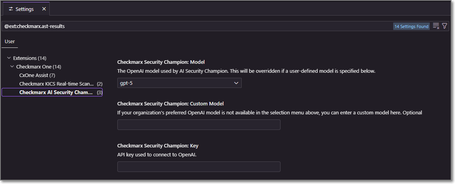Viewport: 455px width, 184px height.
Task: Select the Settings editor tab
Action: [x=24, y=9]
